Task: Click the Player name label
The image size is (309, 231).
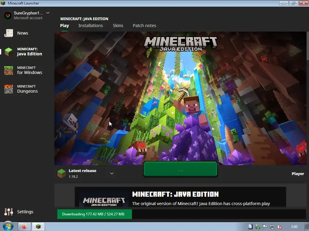Action: (x=298, y=174)
